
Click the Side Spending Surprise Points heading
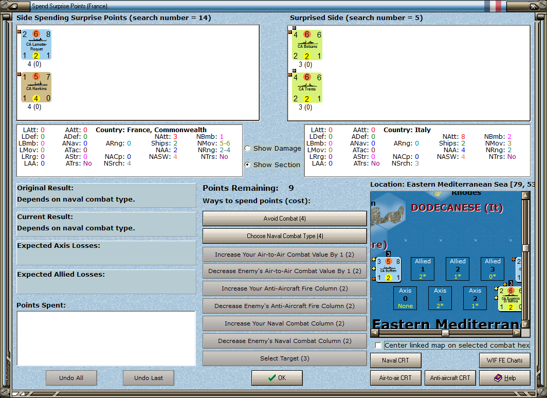pyautogui.click(x=114, y=18)
